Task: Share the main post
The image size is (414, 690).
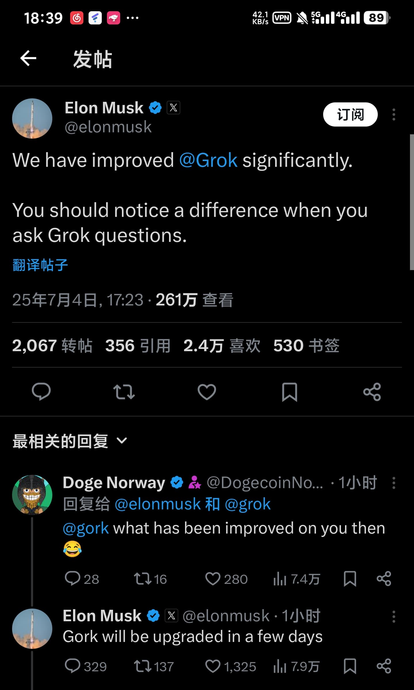Action: 372,392
